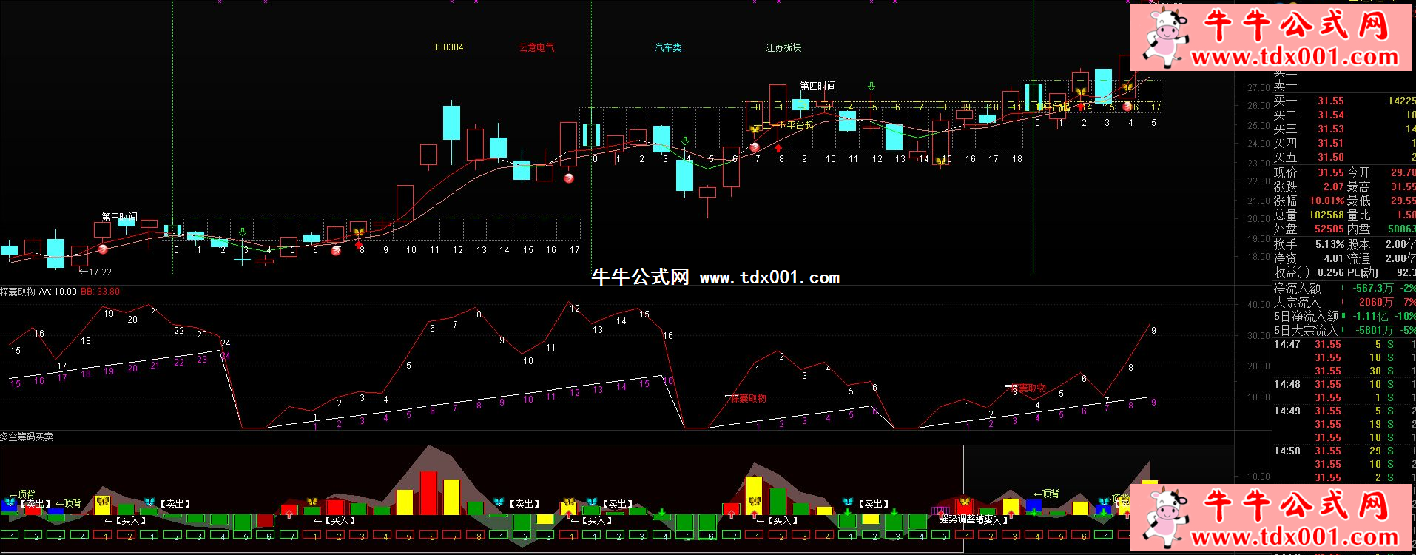
Task: Open the 江苏板块 region label
Action: click(783, 47)
